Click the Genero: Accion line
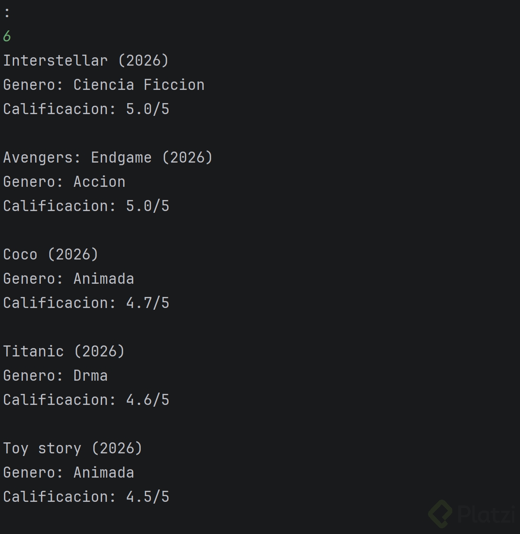This screenshot has height=534, width=520. tap(64, 182)
